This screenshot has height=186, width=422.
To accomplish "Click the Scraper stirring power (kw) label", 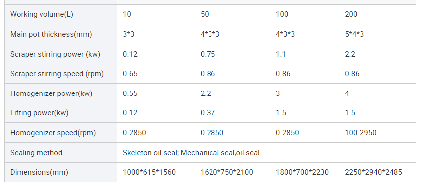I will tap(55, 54).
